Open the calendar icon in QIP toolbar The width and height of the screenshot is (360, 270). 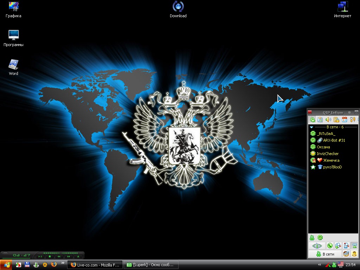(x=345, y=120)
